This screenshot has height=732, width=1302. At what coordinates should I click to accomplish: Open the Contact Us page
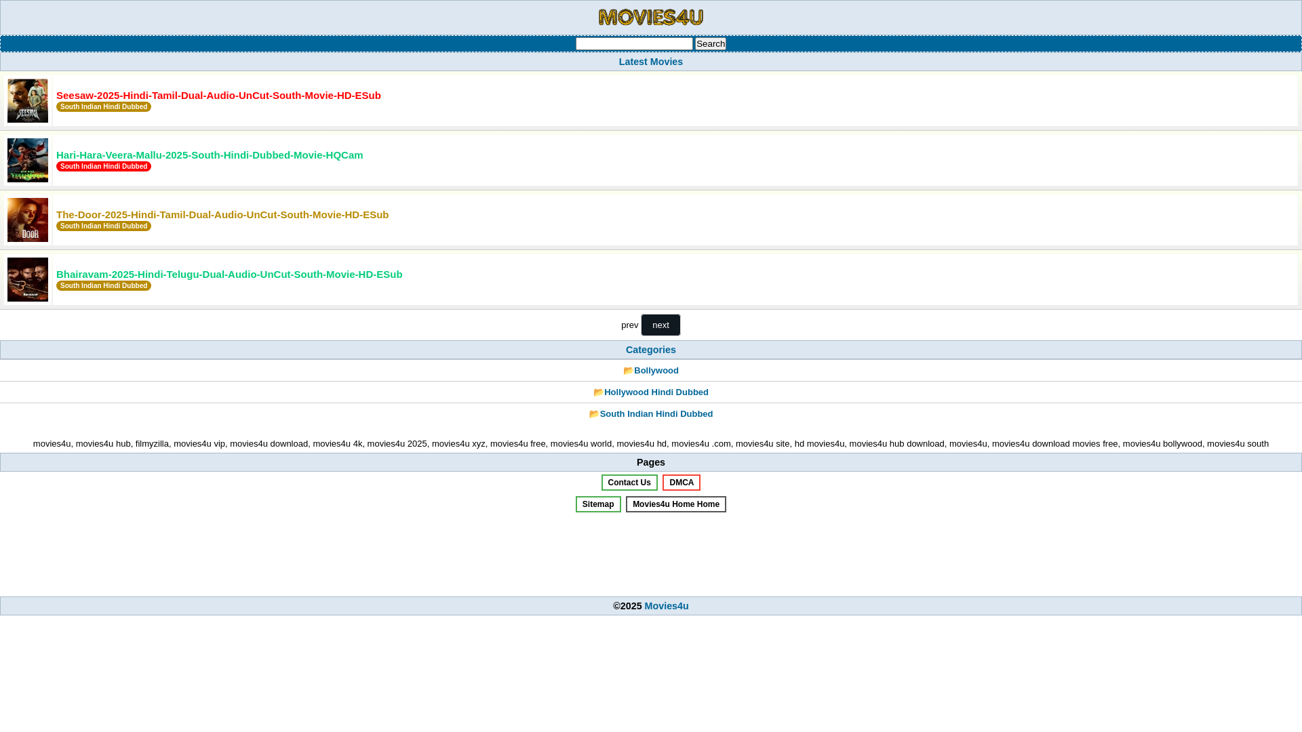629,483
